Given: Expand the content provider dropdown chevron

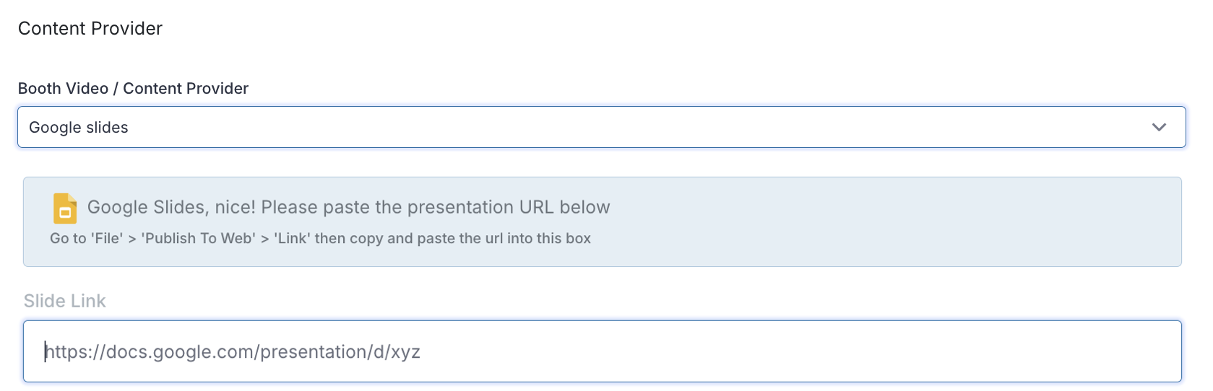Looking at the screenshot, I should click(x=1159, y=127).
